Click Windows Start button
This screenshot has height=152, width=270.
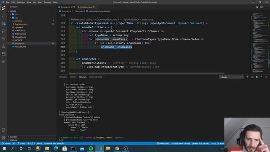point(4,148)
